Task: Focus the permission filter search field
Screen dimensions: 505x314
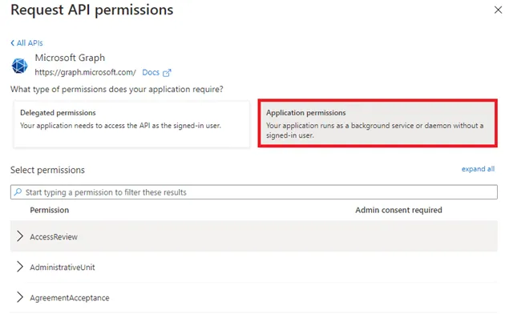Action: point(254,192)
